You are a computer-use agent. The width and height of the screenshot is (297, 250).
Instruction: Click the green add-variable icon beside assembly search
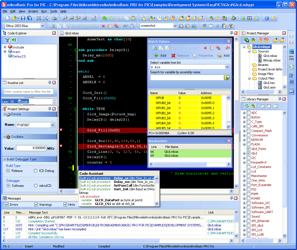[x=226, y=78]
